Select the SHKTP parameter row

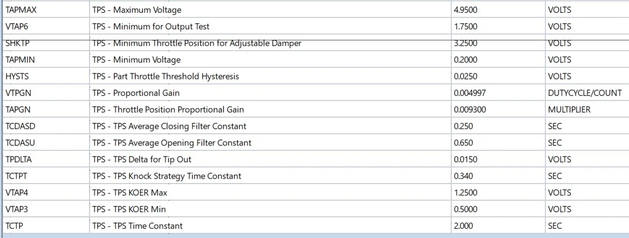[315, 43]
